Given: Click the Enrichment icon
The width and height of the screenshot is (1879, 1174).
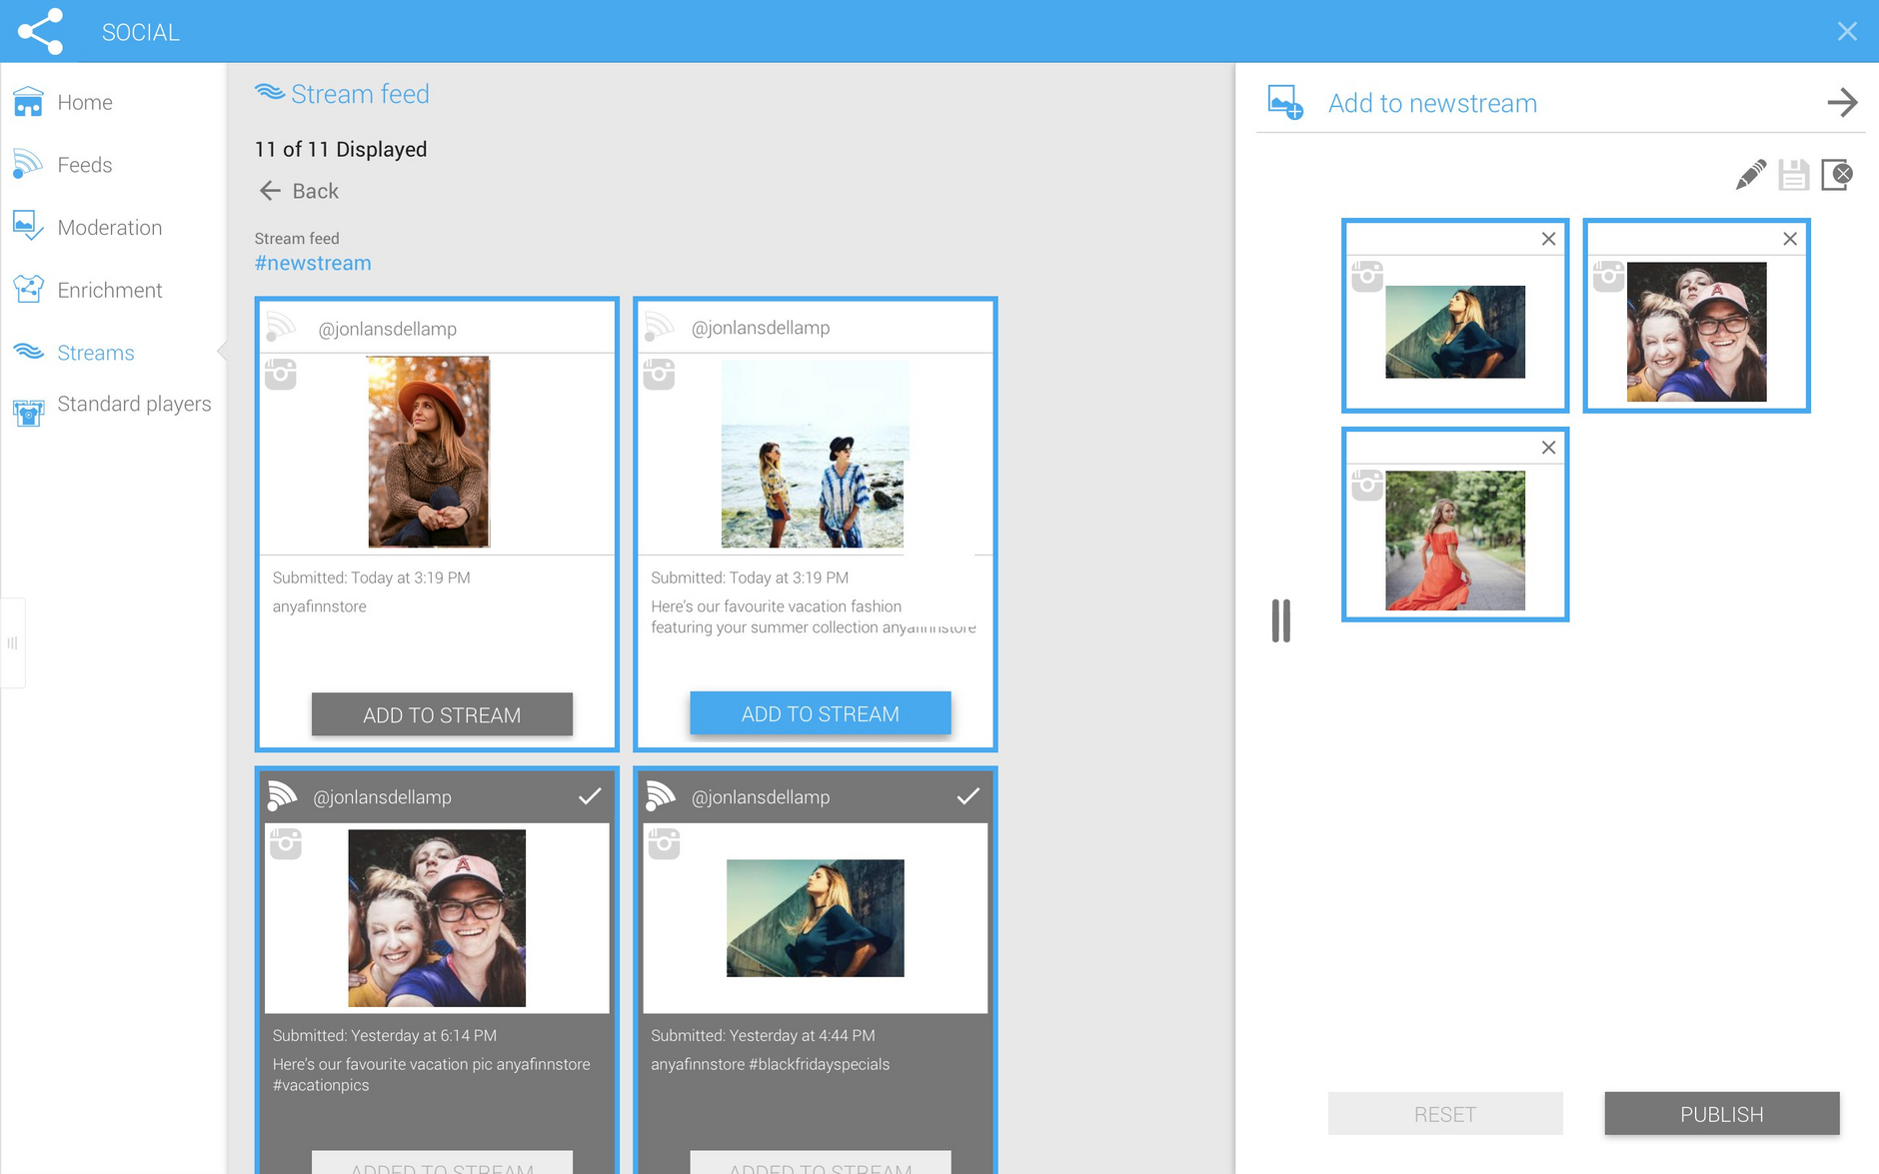Looking at the screenshot, I should (28, 289).
